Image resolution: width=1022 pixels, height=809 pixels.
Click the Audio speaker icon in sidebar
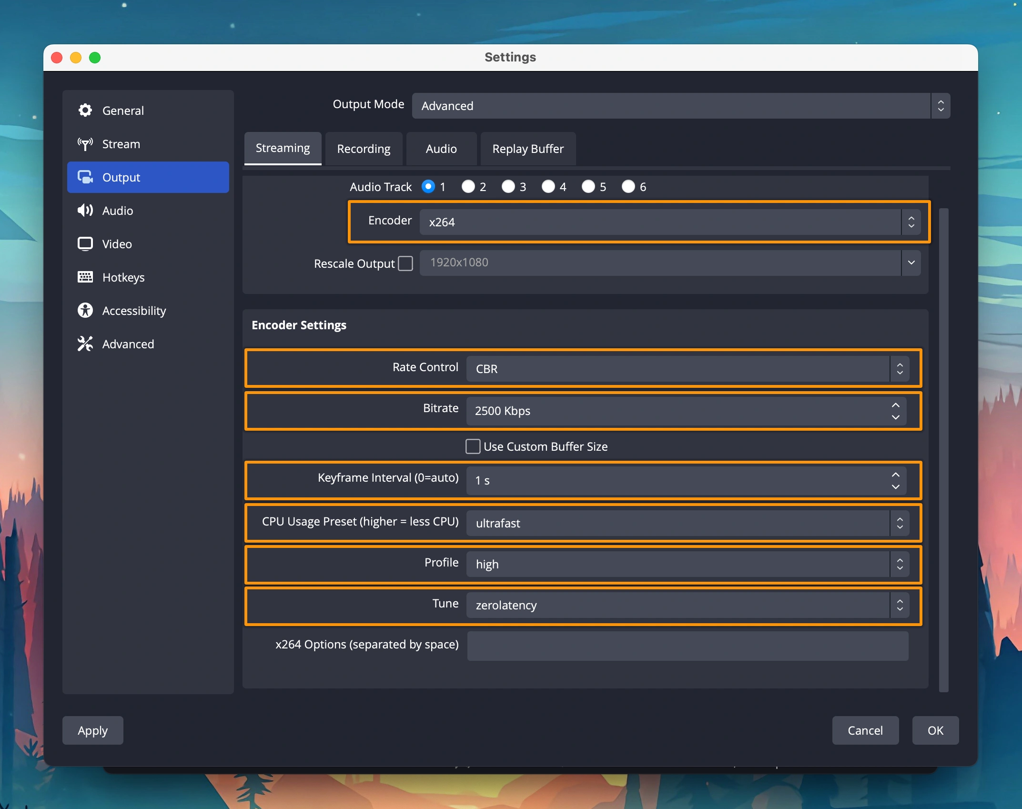tap(85, 211)
